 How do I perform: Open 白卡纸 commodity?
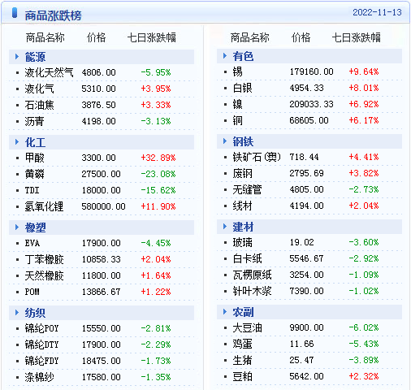pos(247,258)
